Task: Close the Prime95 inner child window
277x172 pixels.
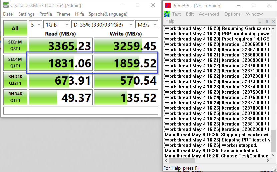Action: point(273,22)
